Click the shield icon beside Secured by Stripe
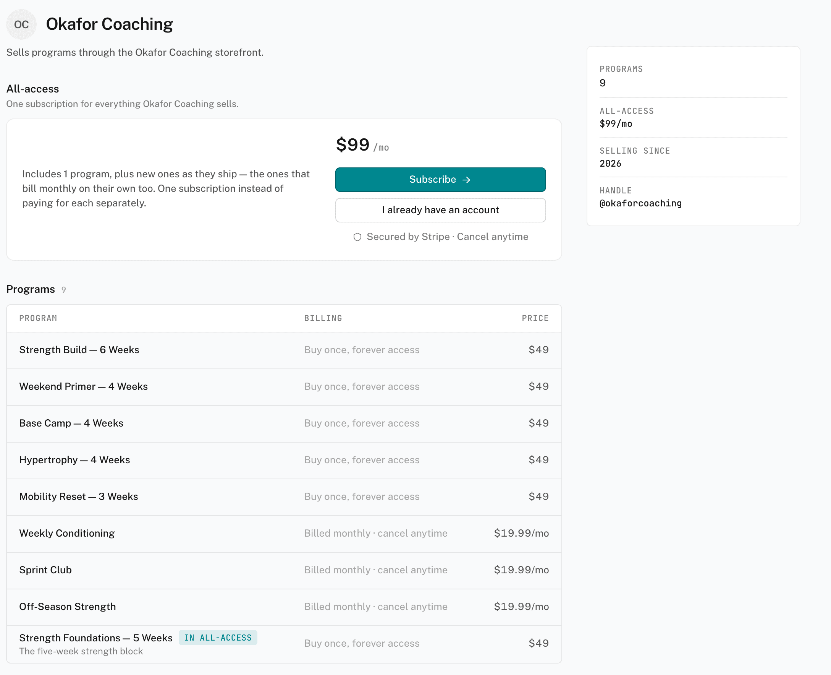This screenshot has height=675, width=831. coord(357,237)
